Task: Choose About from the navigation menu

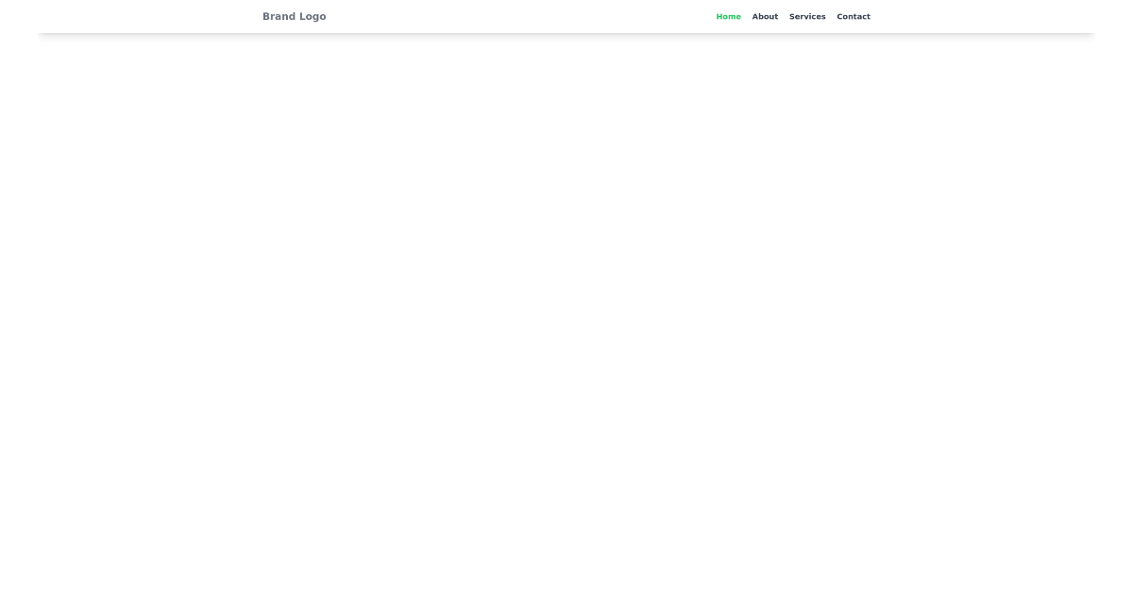Action: [x=765, y=16]
